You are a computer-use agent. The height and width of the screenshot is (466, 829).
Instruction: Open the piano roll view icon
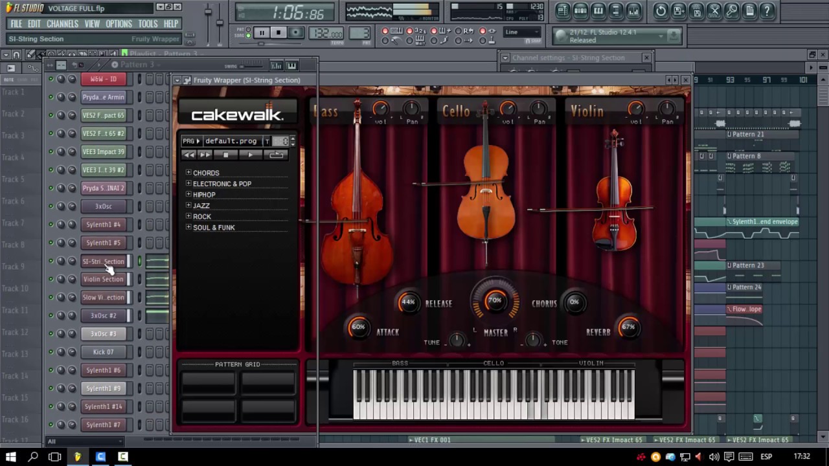click(598, 10)
